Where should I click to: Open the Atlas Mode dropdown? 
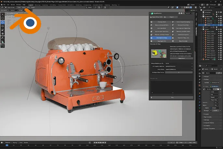(x=179, y=69)
